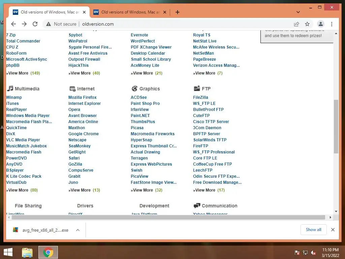Show all downloads
This screenshot has height=259, width=345.
coord(314,229)
